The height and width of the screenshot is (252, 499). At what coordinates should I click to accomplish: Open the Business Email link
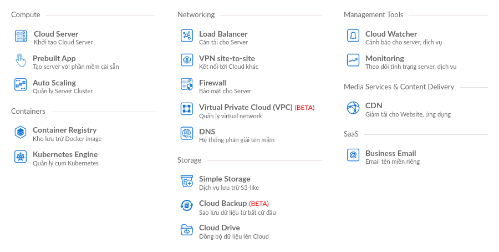[390, 153]
